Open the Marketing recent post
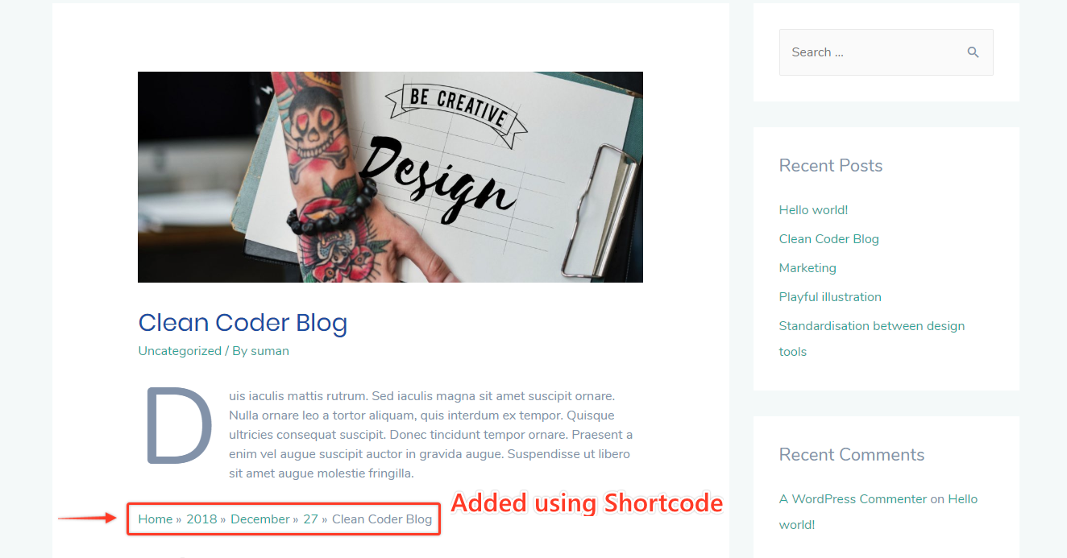 point(808,268)
